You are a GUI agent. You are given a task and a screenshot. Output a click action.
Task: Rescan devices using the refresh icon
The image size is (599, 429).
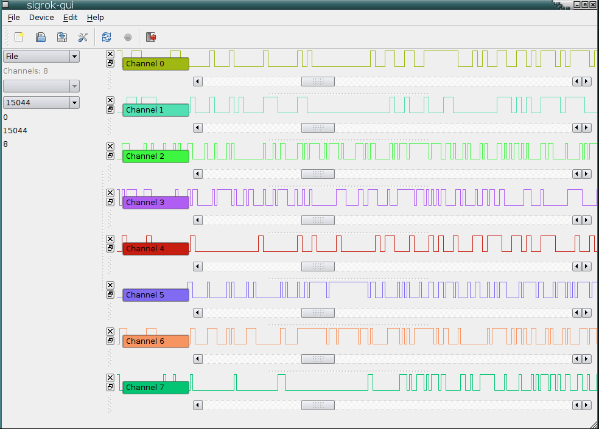pyautogui.click(x=106, y=37)
